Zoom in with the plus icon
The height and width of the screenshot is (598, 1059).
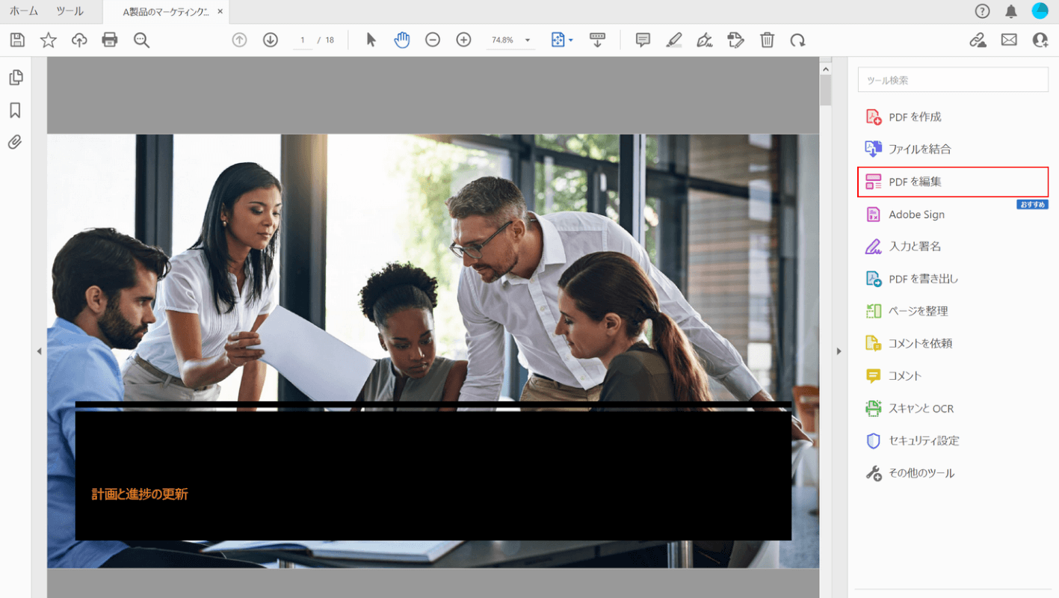coord(463,40)
